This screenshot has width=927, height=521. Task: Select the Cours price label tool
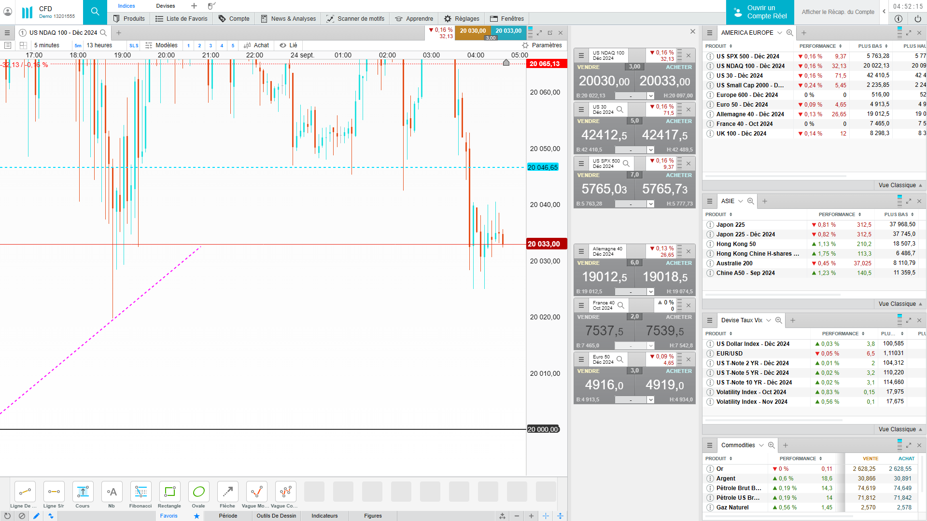coord(83,492)
